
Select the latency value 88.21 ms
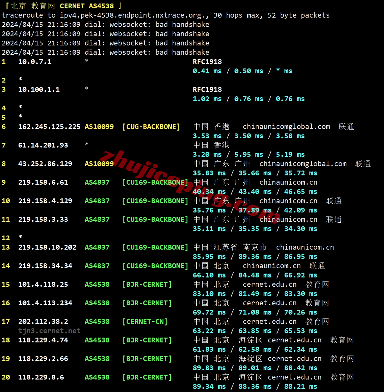pos(301,387)
